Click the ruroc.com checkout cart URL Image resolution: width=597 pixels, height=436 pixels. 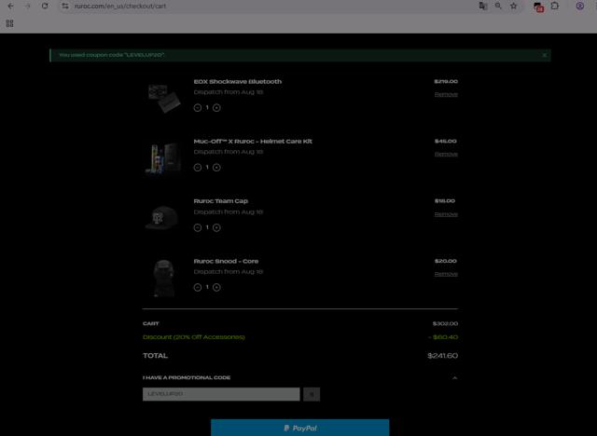120,7
